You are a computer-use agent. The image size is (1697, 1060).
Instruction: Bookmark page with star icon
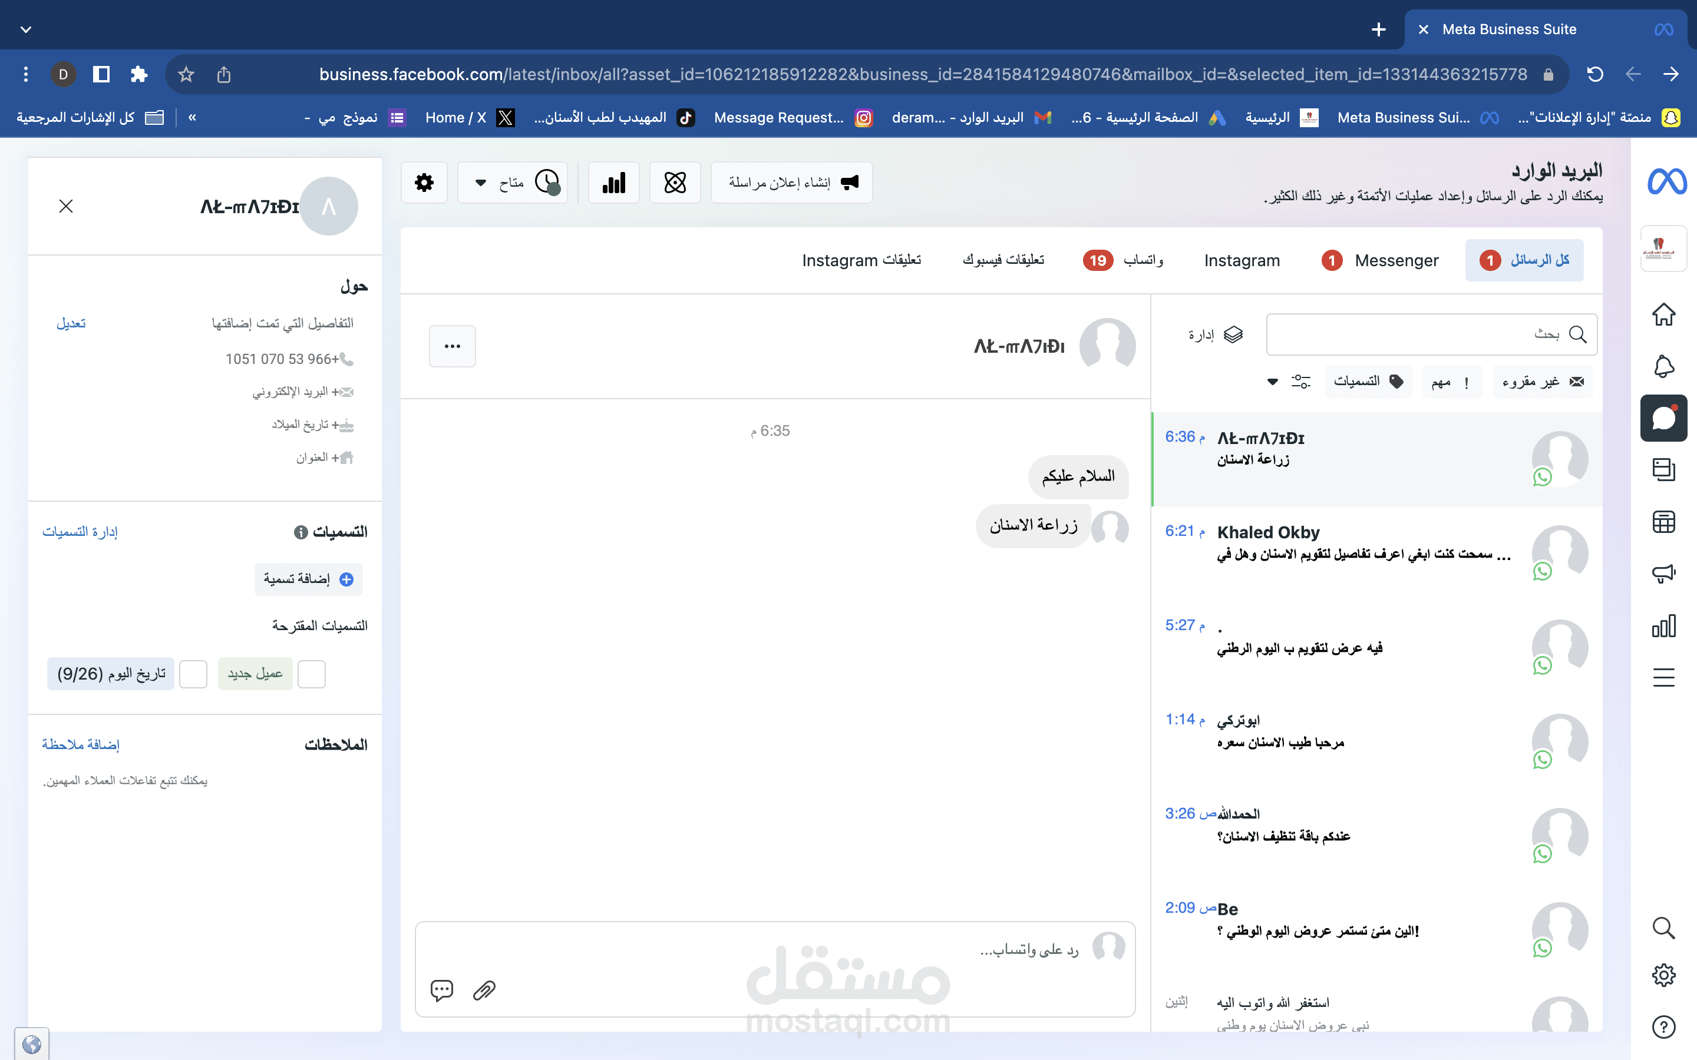click(186, 74)
